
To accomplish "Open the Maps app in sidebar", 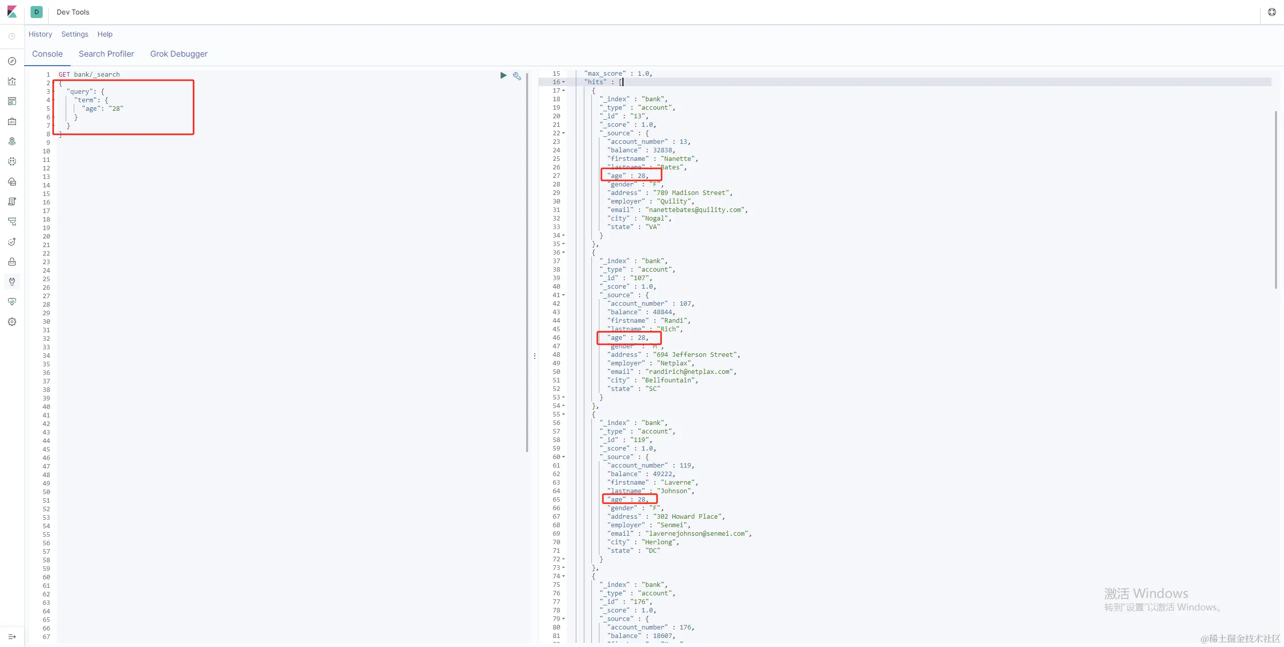I will click(12, 141).
